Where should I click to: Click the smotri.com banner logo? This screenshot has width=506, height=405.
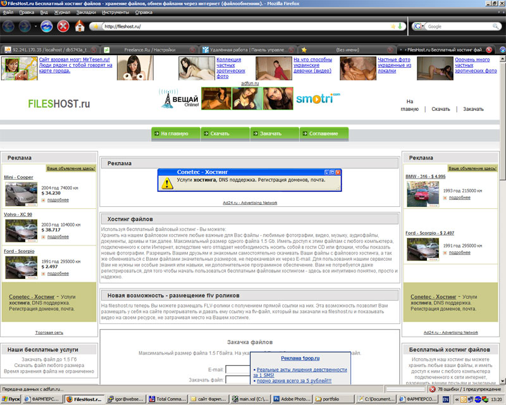(318, 98)
